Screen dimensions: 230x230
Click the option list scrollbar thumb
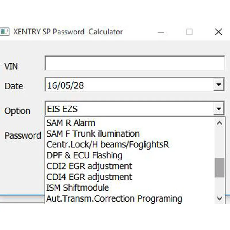(x=219, y=168)
